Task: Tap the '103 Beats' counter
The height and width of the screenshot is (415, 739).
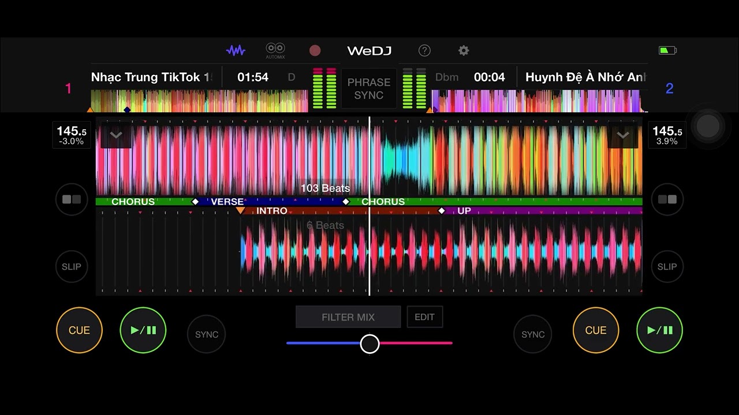Action: point(325,188)
